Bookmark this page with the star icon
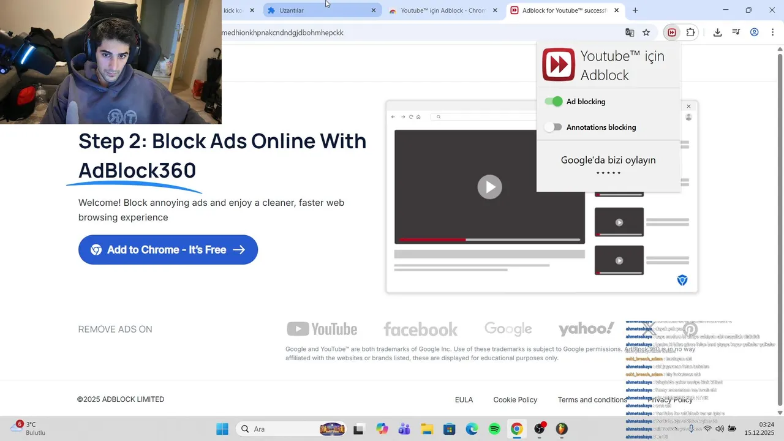Viewport: 784px width, 441px height. pos(646,32)
